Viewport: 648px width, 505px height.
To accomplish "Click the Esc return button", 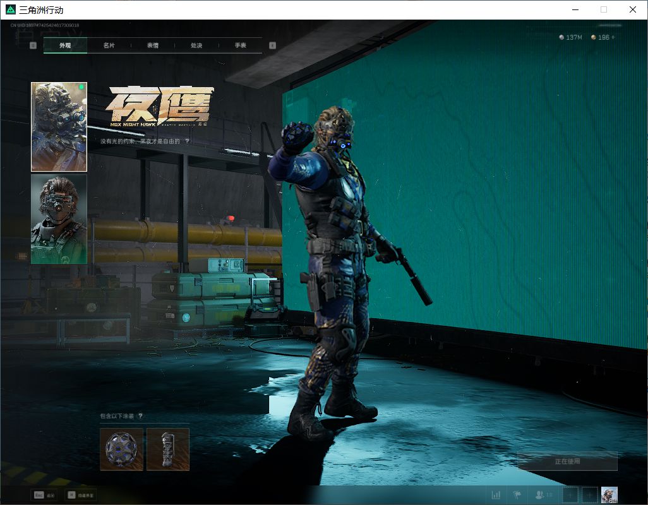I will (44, 495).
